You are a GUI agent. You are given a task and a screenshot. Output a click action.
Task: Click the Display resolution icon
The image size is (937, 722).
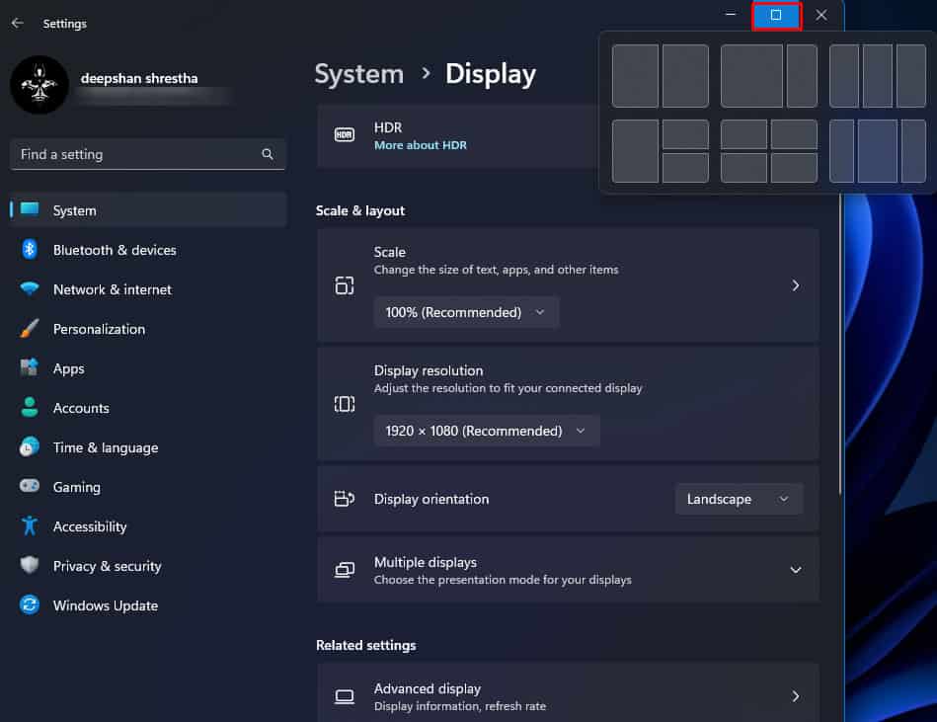345,404
